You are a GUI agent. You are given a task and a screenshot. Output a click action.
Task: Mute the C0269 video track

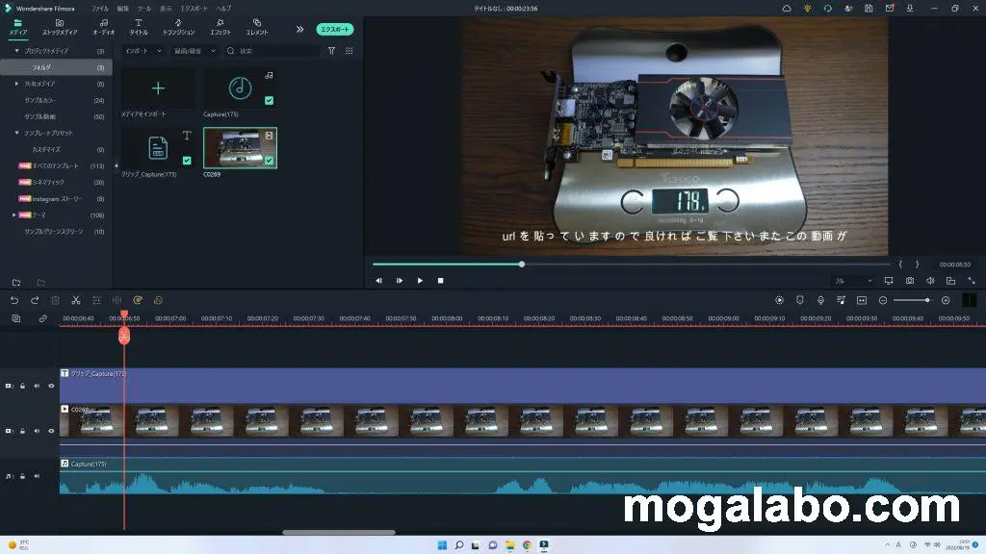tap(37, 431)
